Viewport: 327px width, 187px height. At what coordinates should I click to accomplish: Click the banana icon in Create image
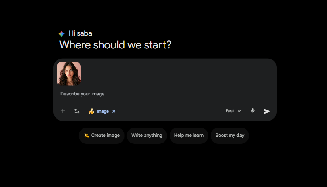(86, 136)
